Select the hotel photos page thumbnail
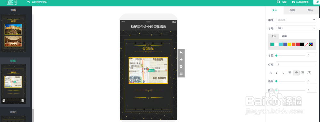The width and height of the screenshot is (320, 122). (x=13, y=33)
